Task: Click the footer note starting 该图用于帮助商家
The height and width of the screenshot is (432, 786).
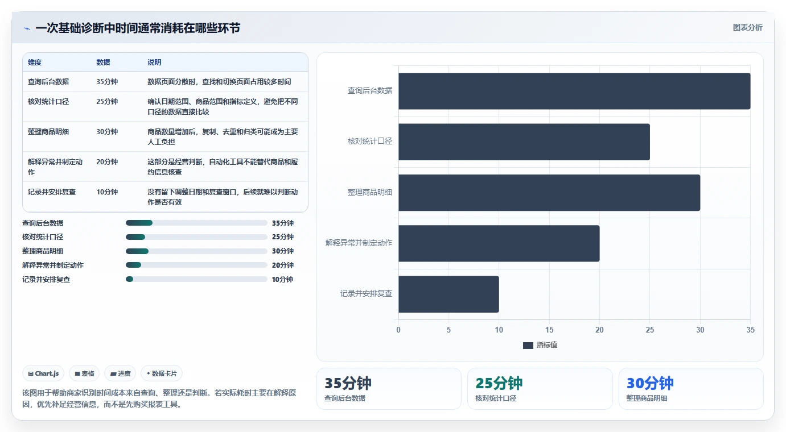Action: [x=159, y=399]
